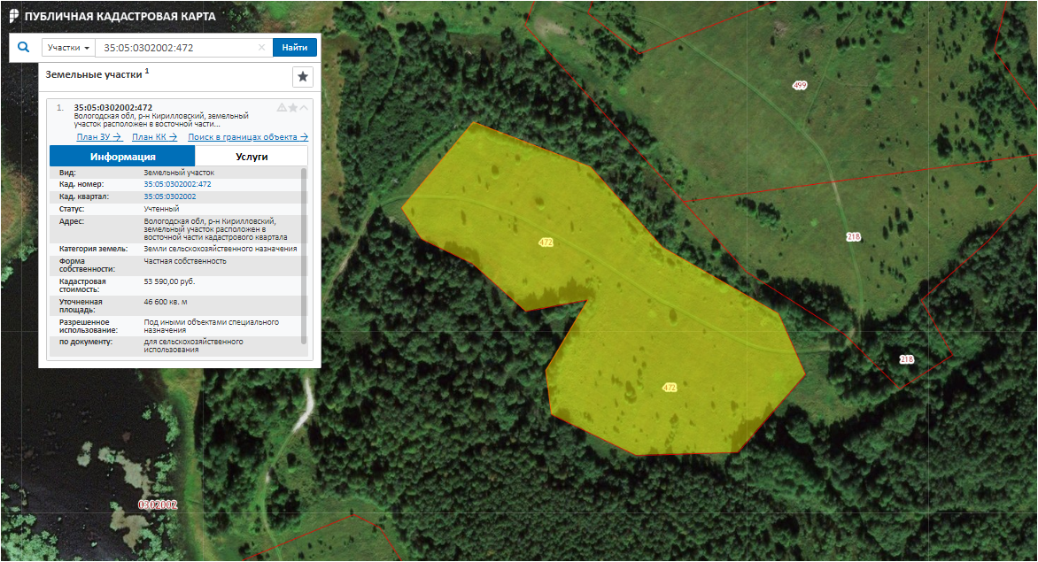This screenshot has height=562, width=1038.
Task: Open cadastral quarter link 35:05:0302002
Action: pos(170,196)
